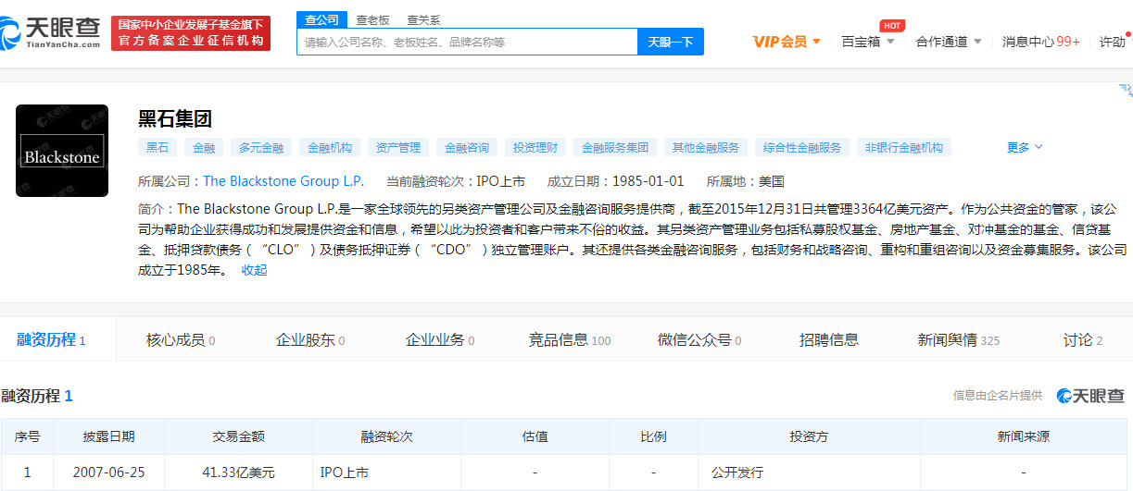This screenshot has width=1133, height=491.
Task: Select the 黑石 tag
Action: pos(157,147)
